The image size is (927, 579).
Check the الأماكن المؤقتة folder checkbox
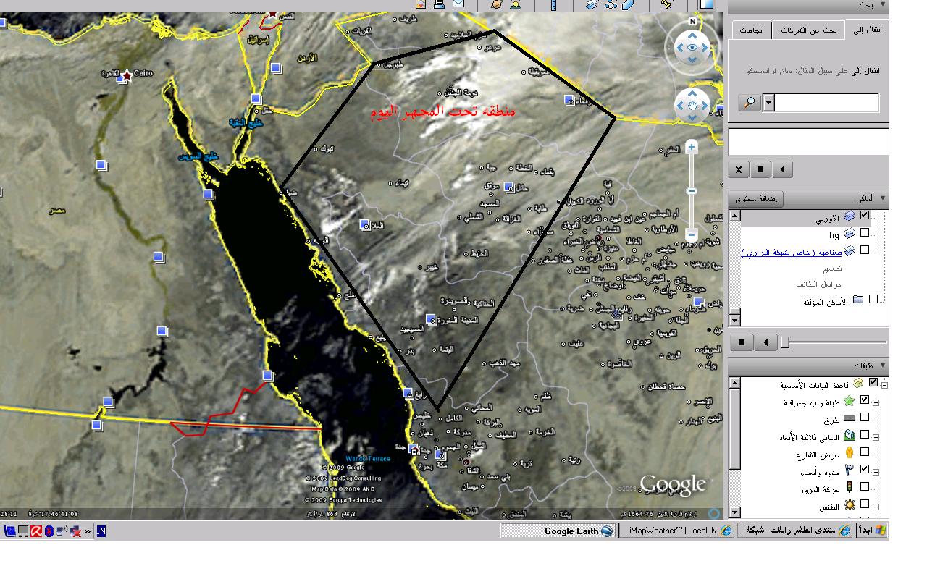pyautogui.click(x=873, y=299)
